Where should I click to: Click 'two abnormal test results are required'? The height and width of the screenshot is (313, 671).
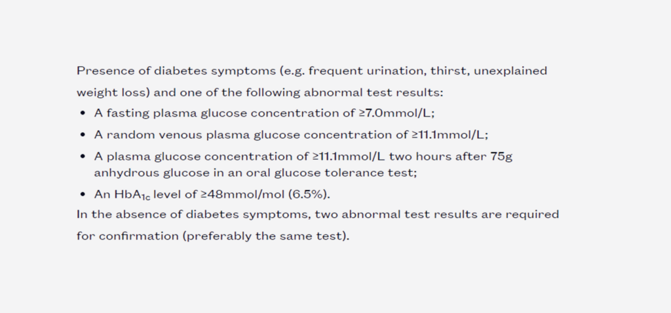pos(437,214)
